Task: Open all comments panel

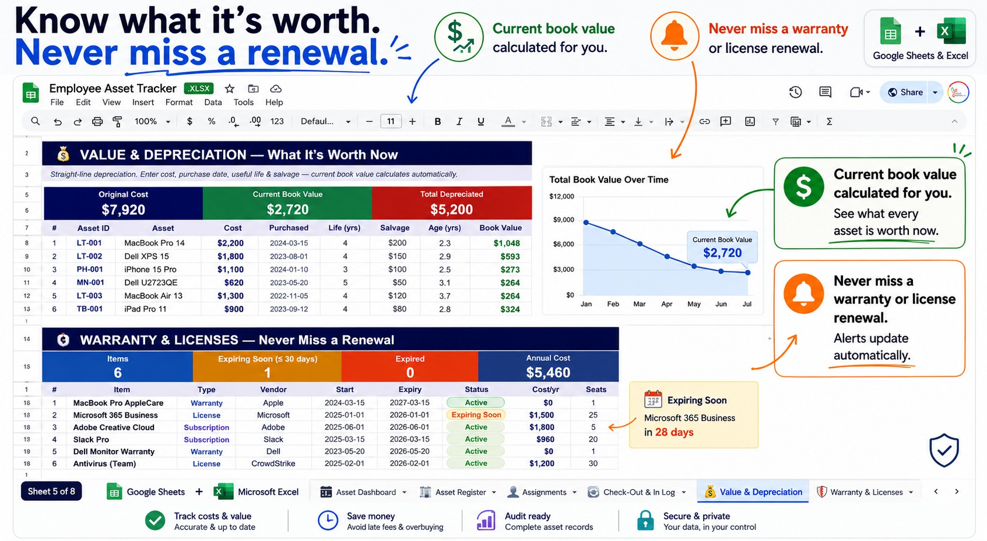Action: pyautogui.click(x=825, y=92)
